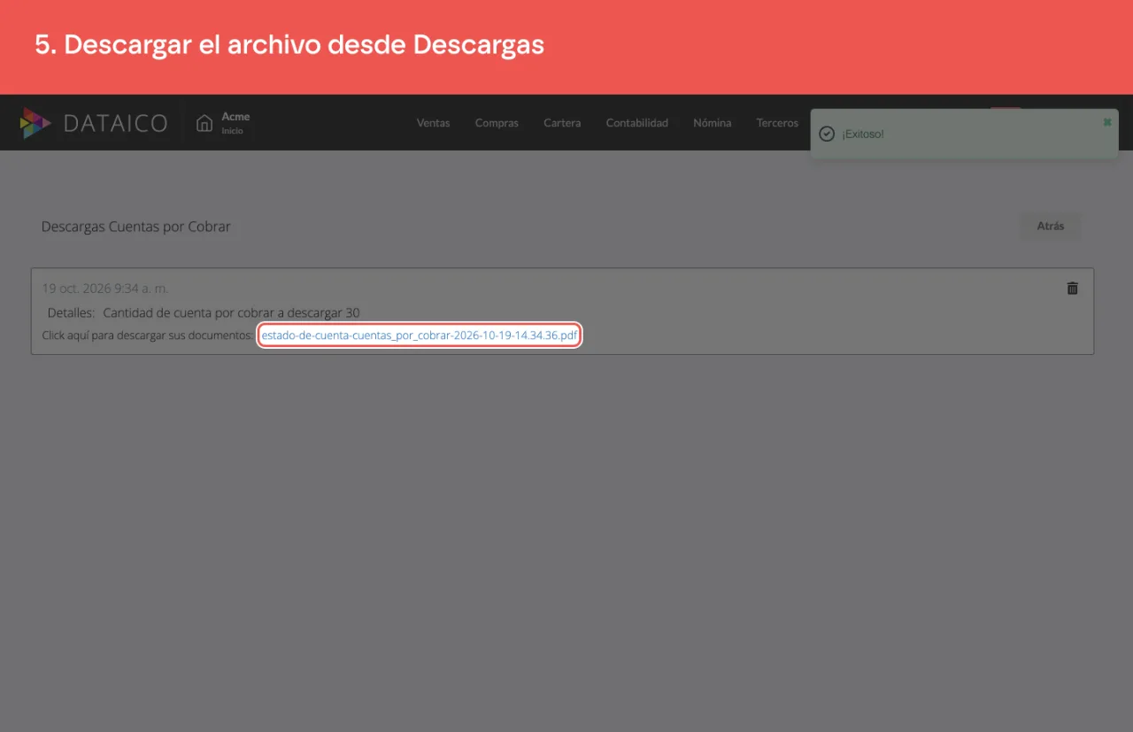
Task: Open the Terceros menu
Action: (777, 123)
